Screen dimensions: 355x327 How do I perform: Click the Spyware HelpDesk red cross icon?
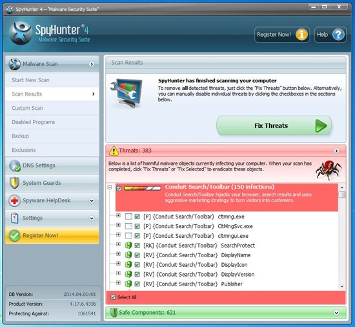coord(14,200)
